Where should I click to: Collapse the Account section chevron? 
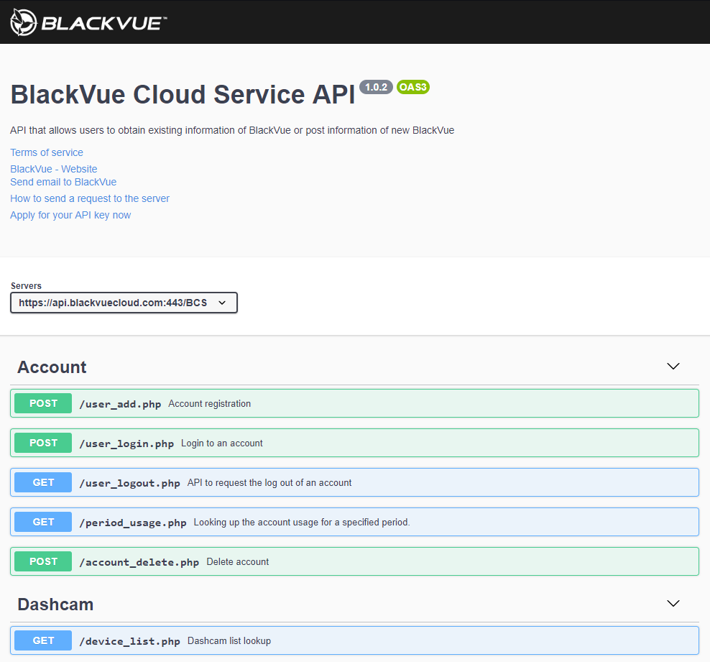point(673,367)
